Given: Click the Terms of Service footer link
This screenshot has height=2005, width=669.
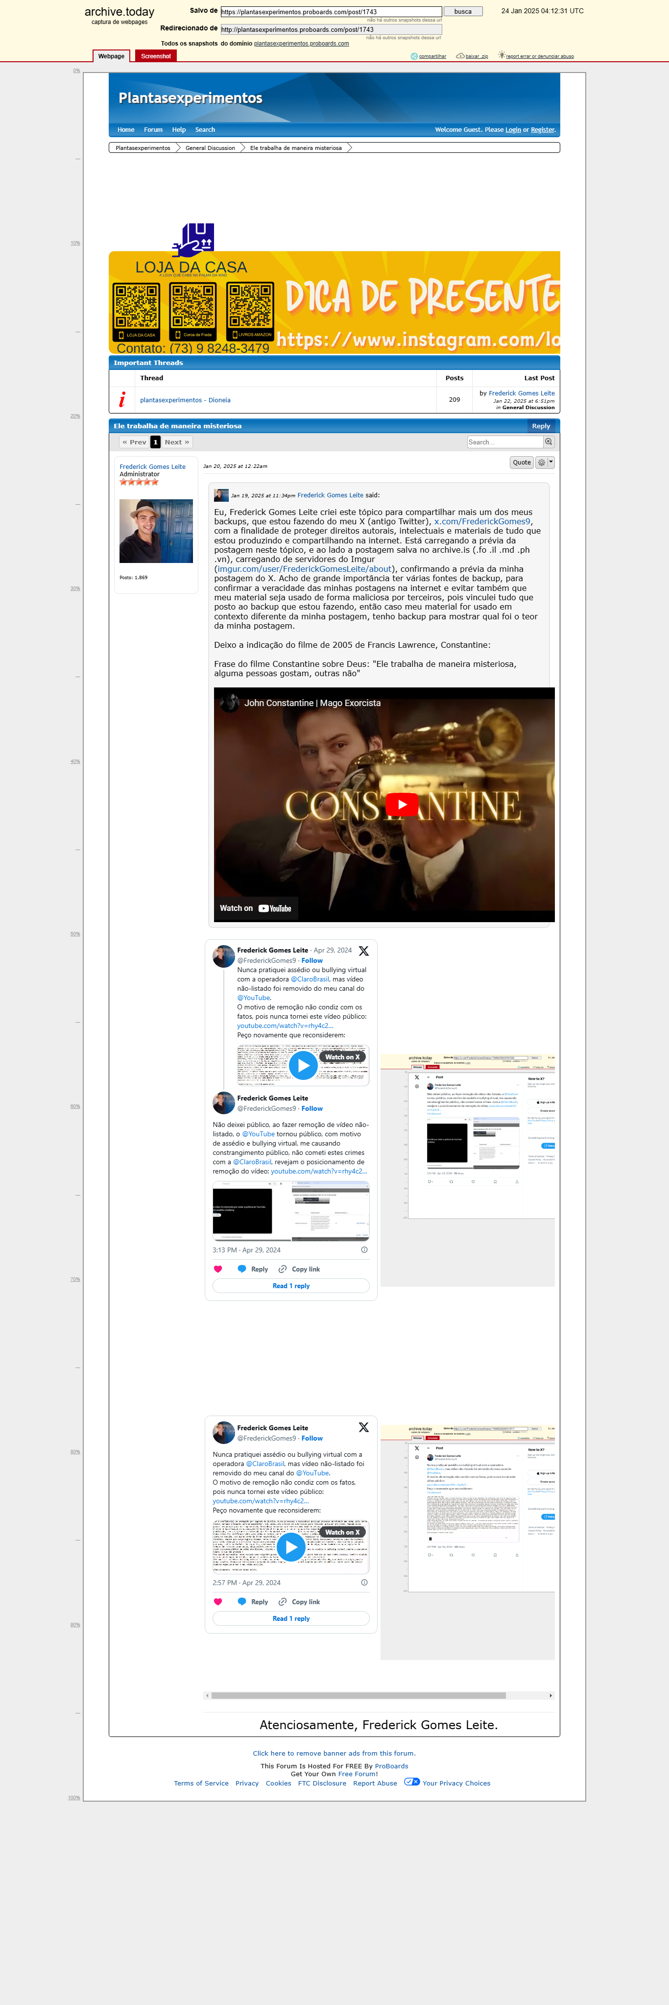Looking at the screenshot, I should click(201, 1783).
